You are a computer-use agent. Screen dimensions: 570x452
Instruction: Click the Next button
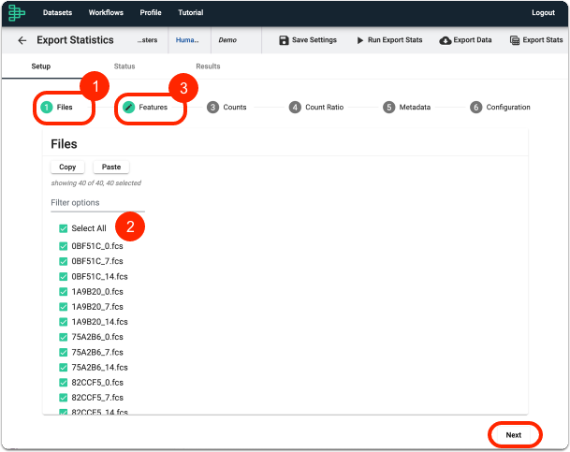(x=514, y=435)
